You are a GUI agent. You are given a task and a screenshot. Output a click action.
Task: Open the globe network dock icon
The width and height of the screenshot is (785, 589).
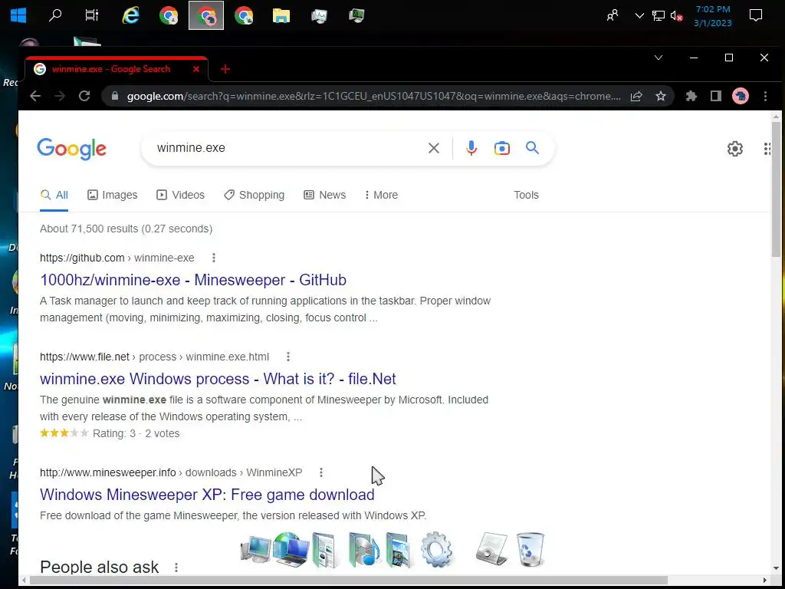click(291, 549)
